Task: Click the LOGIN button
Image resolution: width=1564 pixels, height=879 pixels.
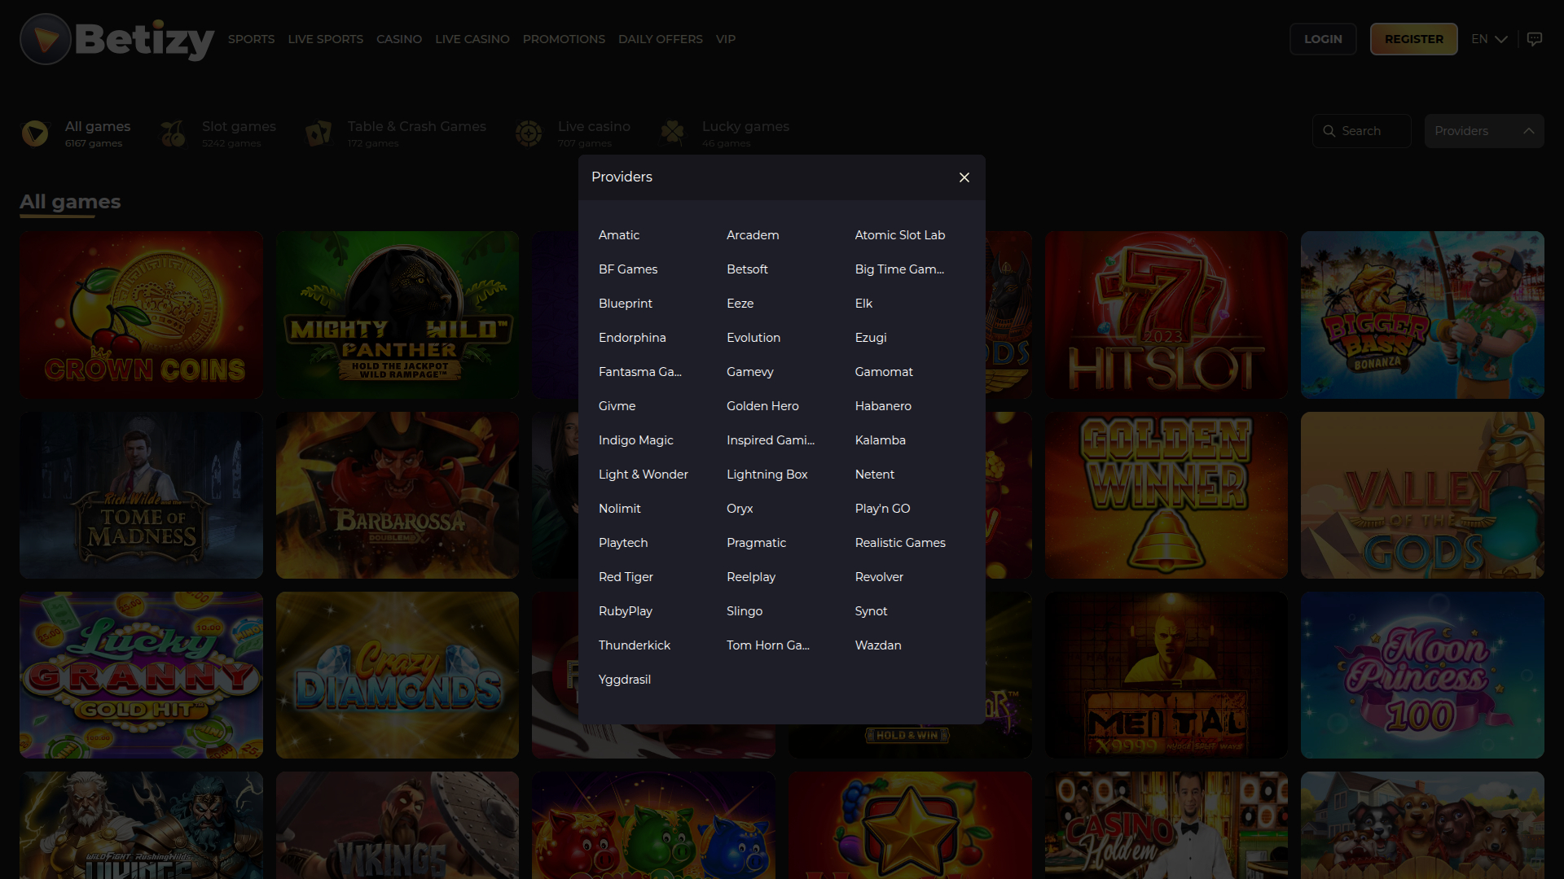Action: click(1323, 38)
